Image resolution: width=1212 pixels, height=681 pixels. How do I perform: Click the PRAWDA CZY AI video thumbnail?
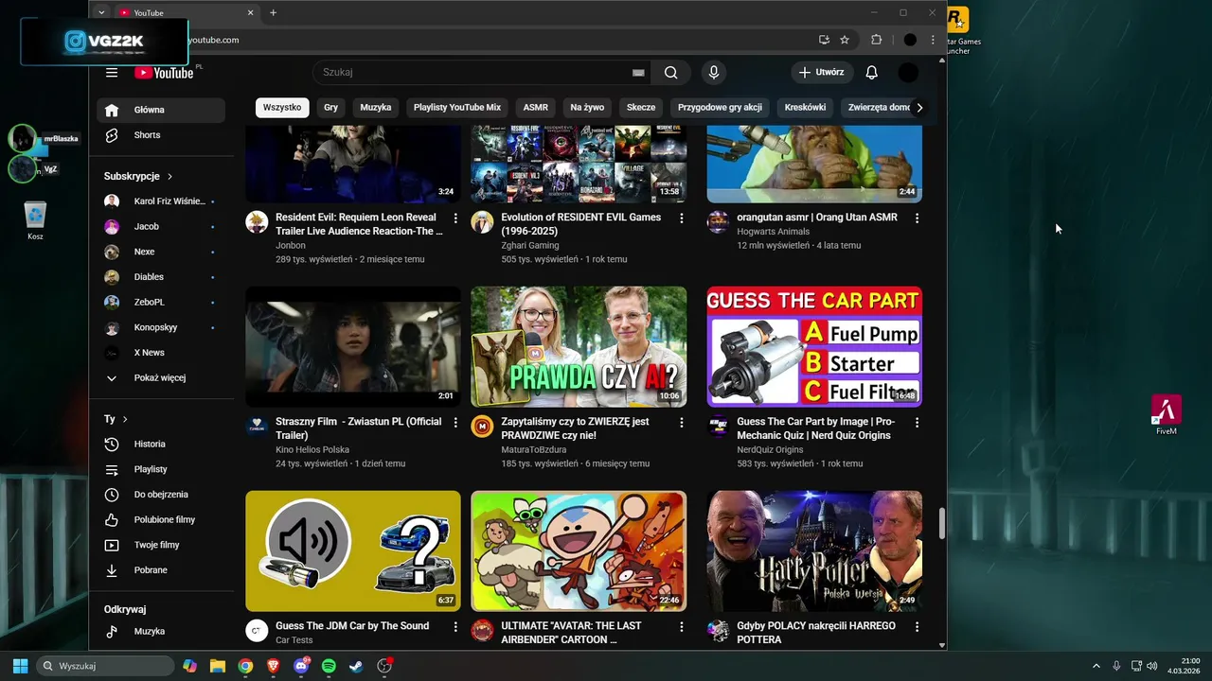click(x=579, y=347)
